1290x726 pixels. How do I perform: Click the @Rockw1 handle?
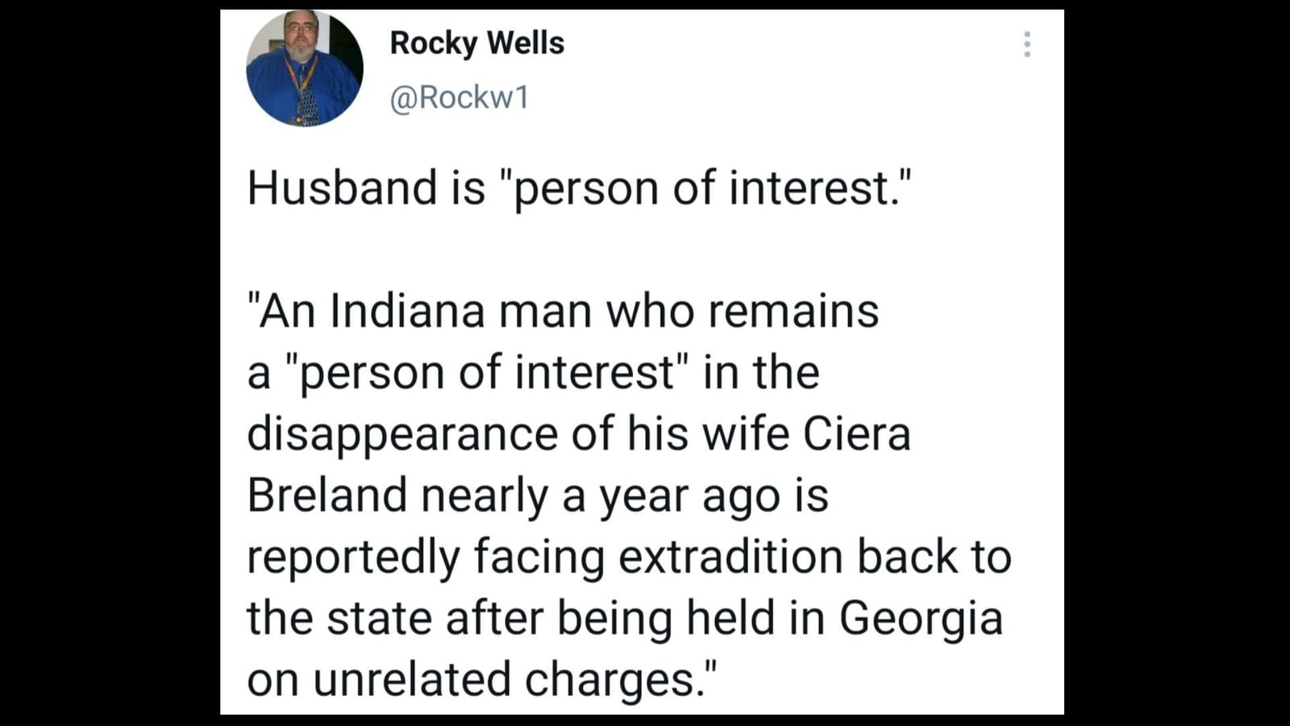[x=460, y=97]
